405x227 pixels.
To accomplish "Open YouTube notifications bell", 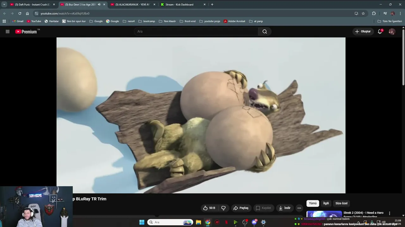I will (380, 32).
